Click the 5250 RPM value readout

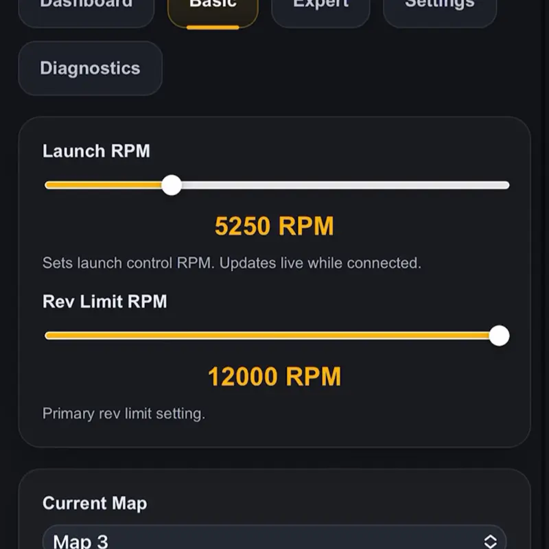pyautogui.click(x=274, y=226)
